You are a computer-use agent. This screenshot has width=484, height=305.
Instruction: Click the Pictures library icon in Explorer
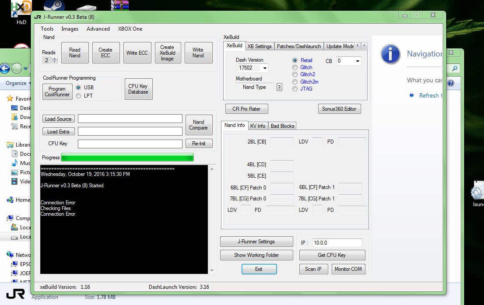tap(14, 172)
